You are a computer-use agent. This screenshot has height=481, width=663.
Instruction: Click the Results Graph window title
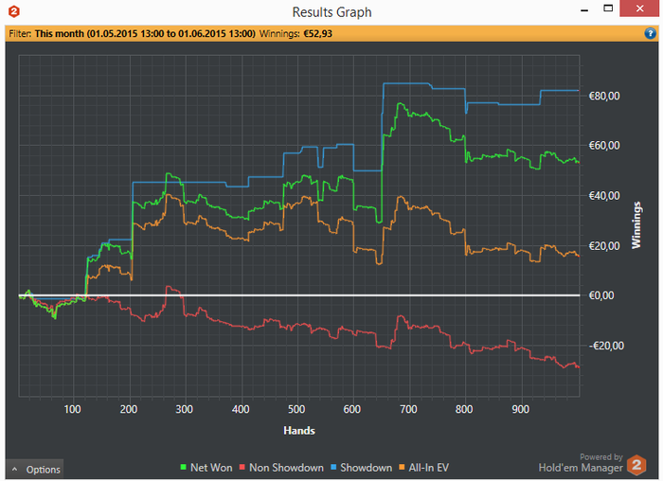[331, 12]
